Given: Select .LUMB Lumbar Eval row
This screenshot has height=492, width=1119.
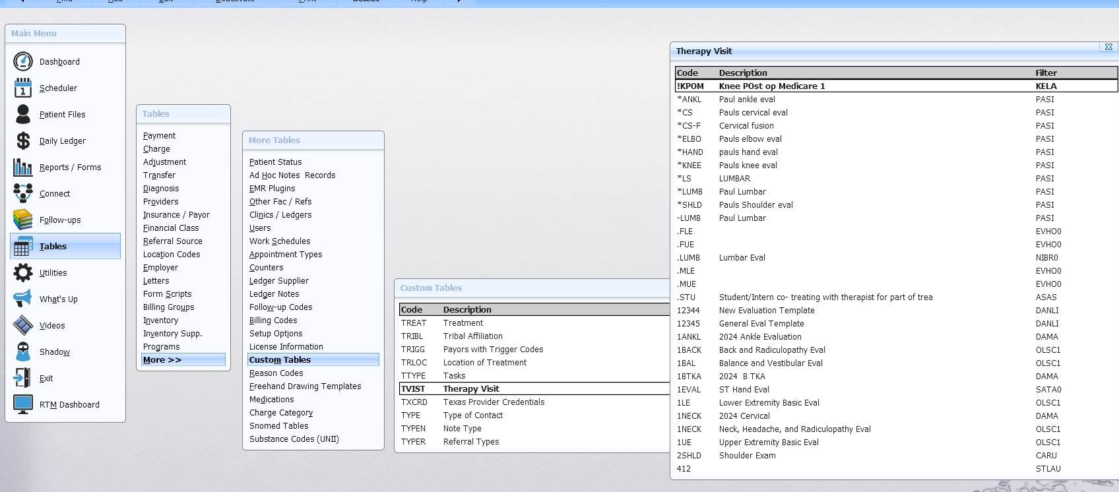Looking at the screenshot, I should [897, 257].
